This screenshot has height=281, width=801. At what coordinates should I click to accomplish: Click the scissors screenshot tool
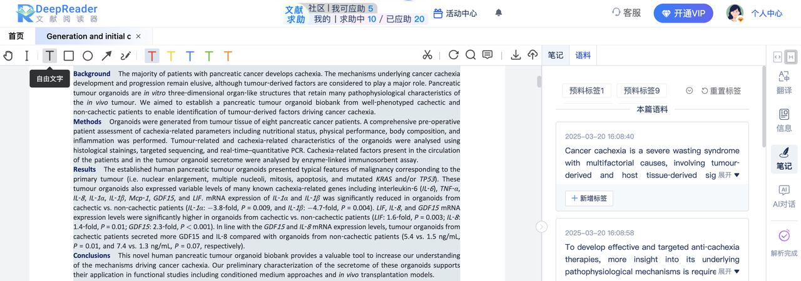(x=427, y=55)
